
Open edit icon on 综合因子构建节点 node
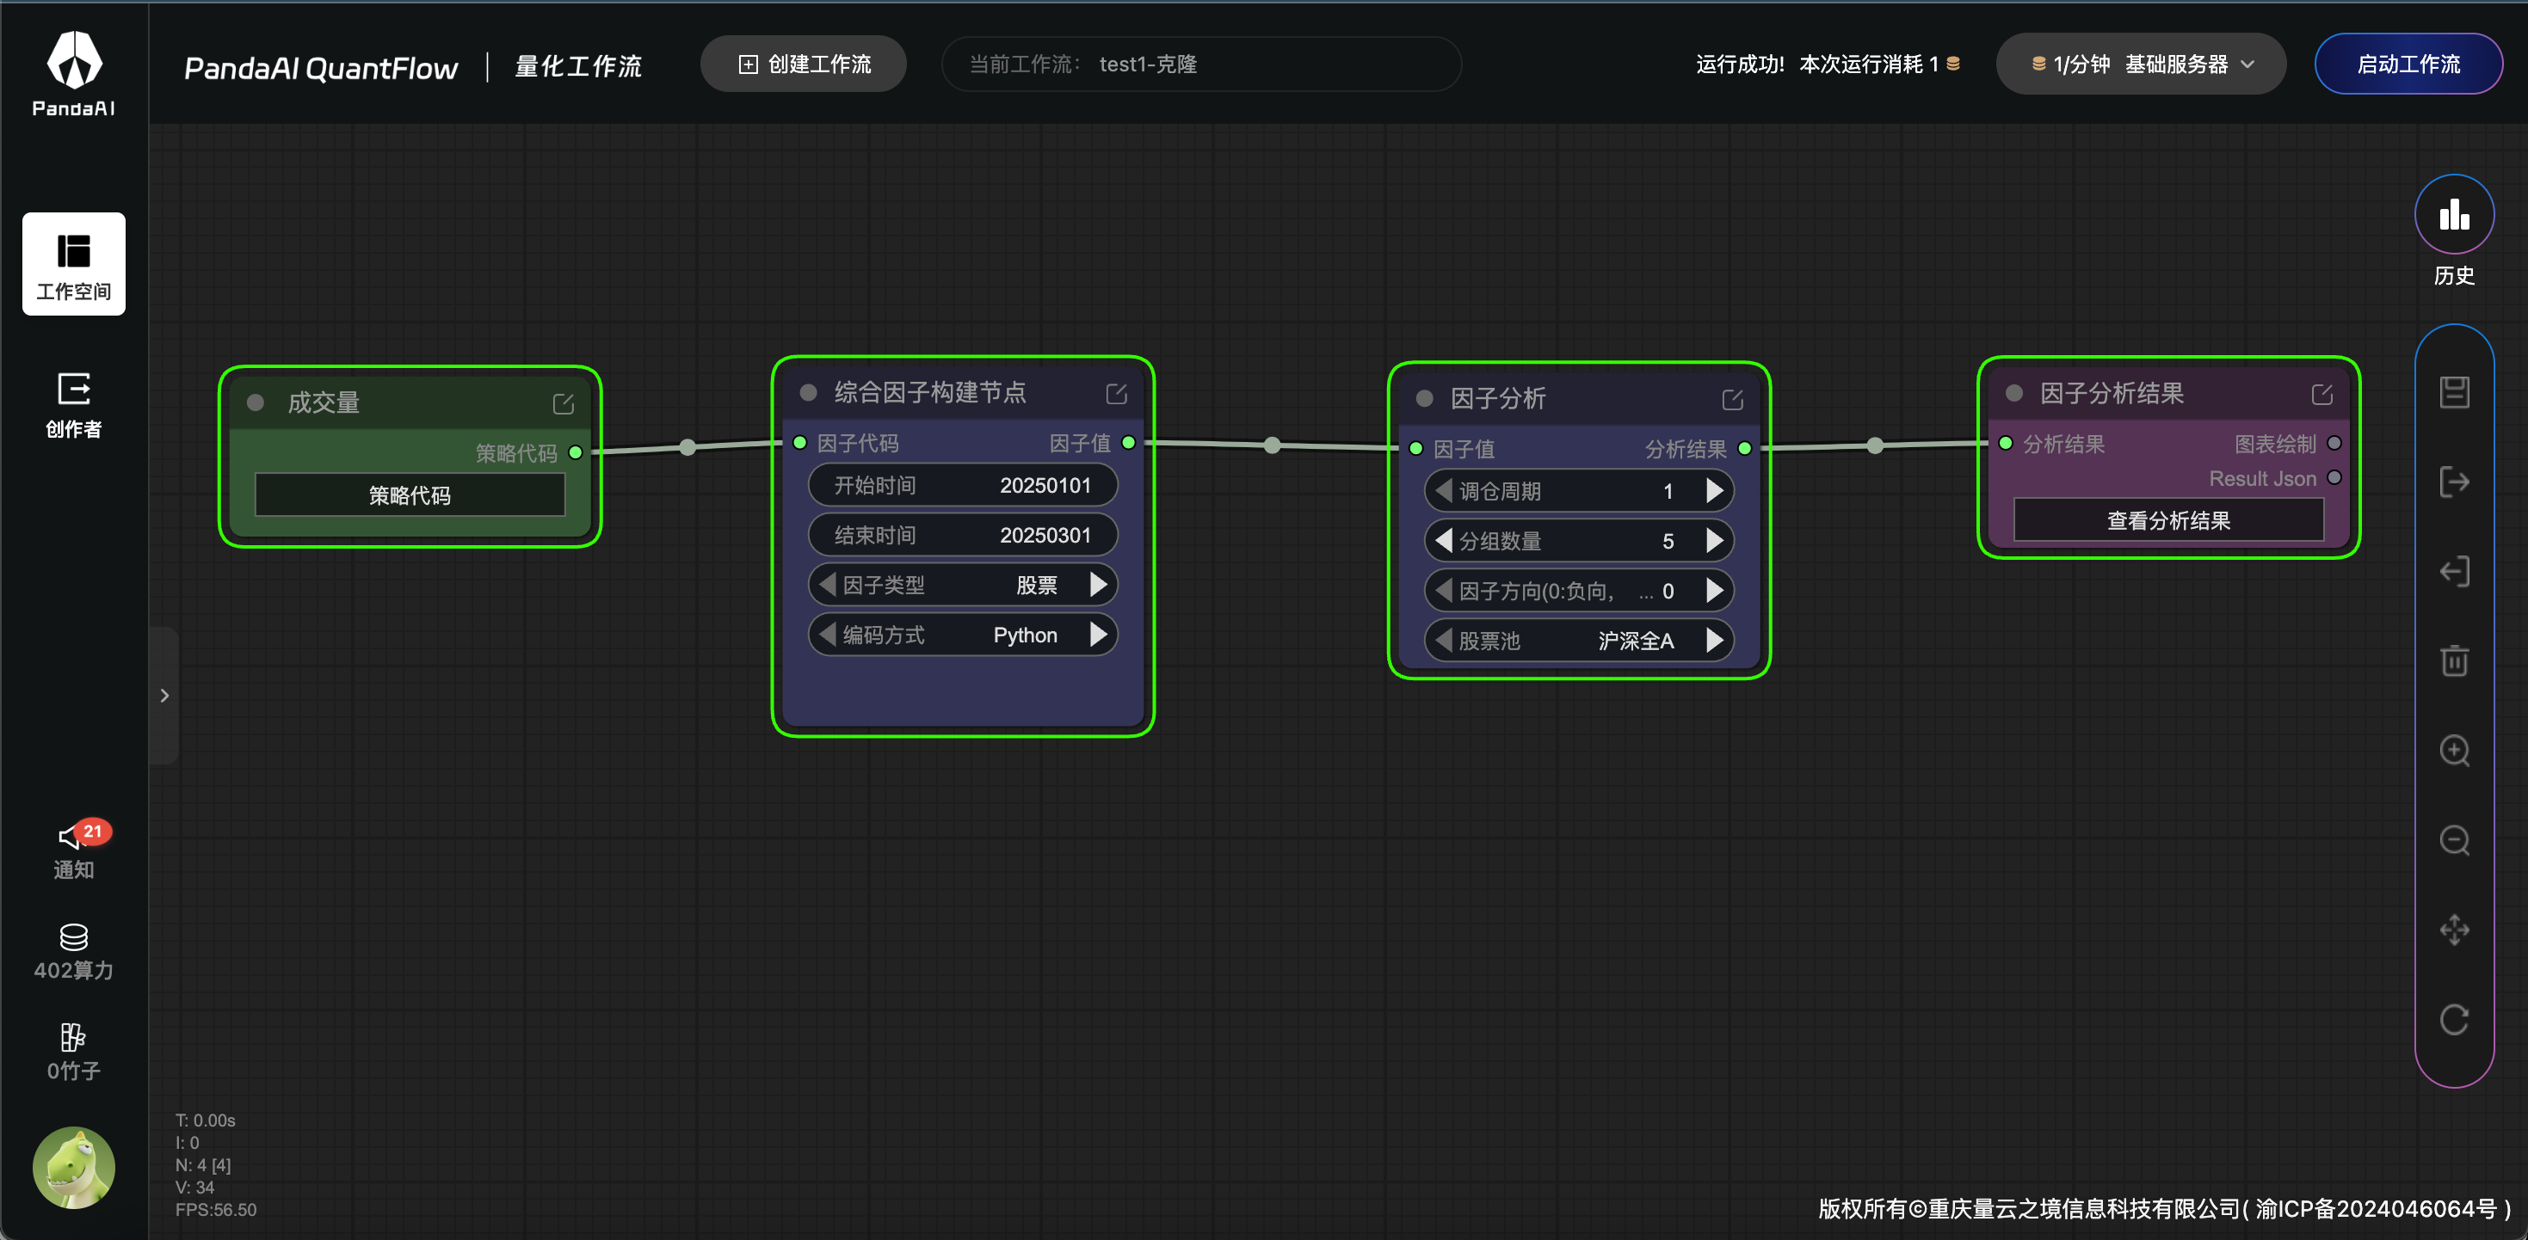click(x=1117, y=393)
